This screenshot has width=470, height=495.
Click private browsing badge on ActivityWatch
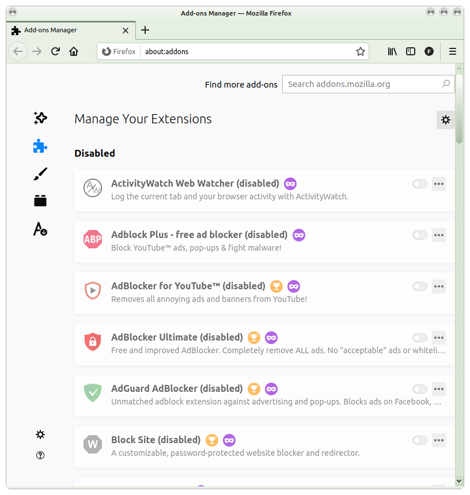point(290,184)
